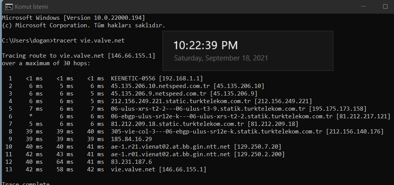Click the 10:22:39 PM clock time
The image size is (394, 185).
click(206, 45)
